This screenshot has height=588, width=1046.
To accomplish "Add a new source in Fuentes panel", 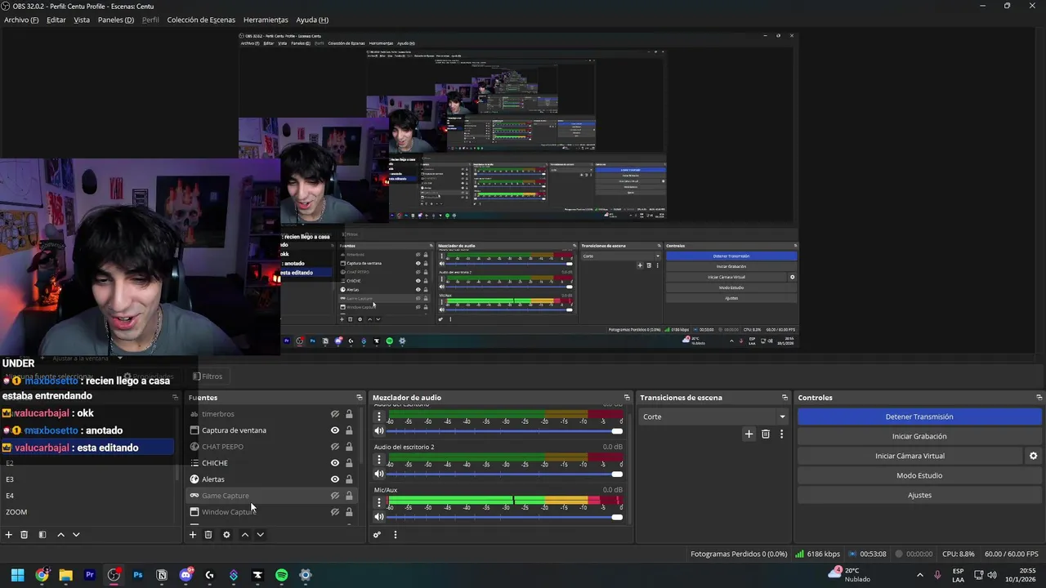I will click(x=193, y=535).
